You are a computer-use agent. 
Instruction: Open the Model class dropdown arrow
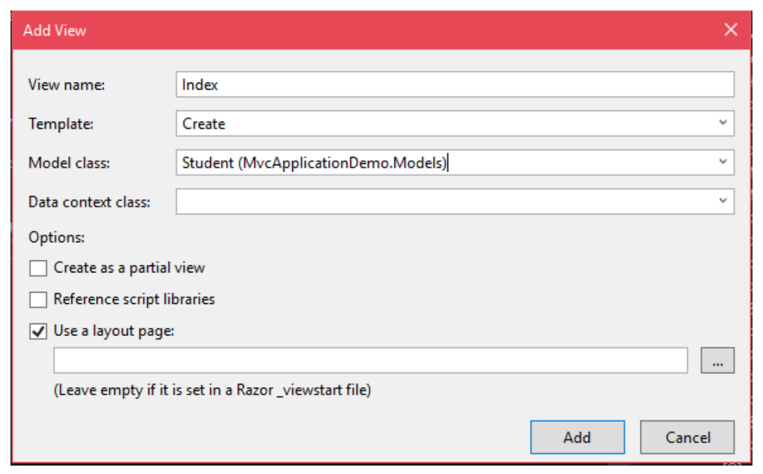click(722, 162)
